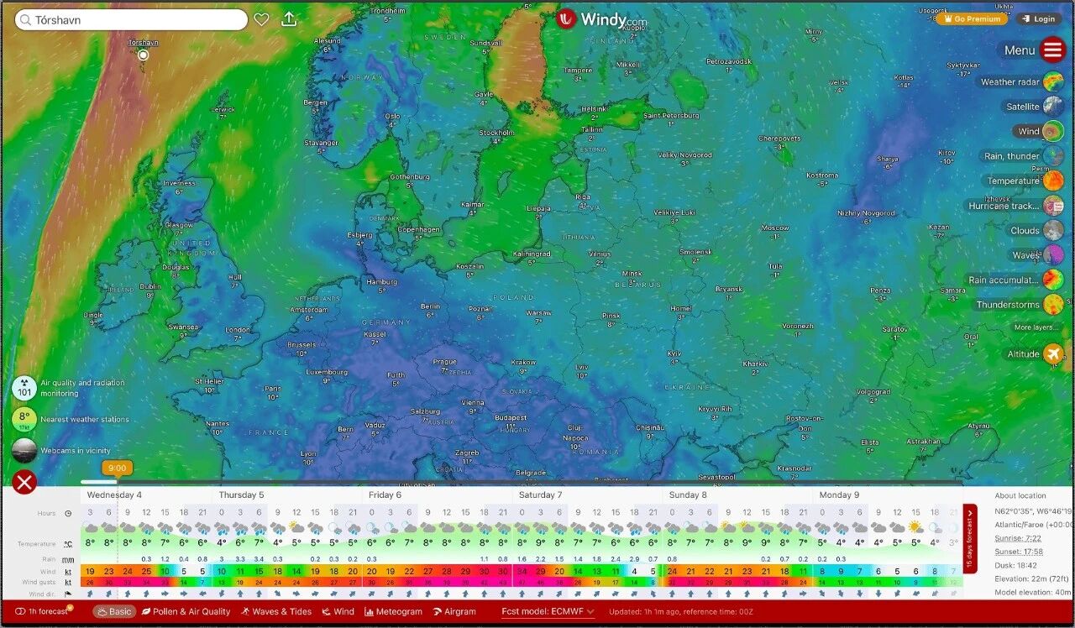Screen dimensions: 1075x628
Task: Open the Weather radar layer icon
Action: (1053, 82)
